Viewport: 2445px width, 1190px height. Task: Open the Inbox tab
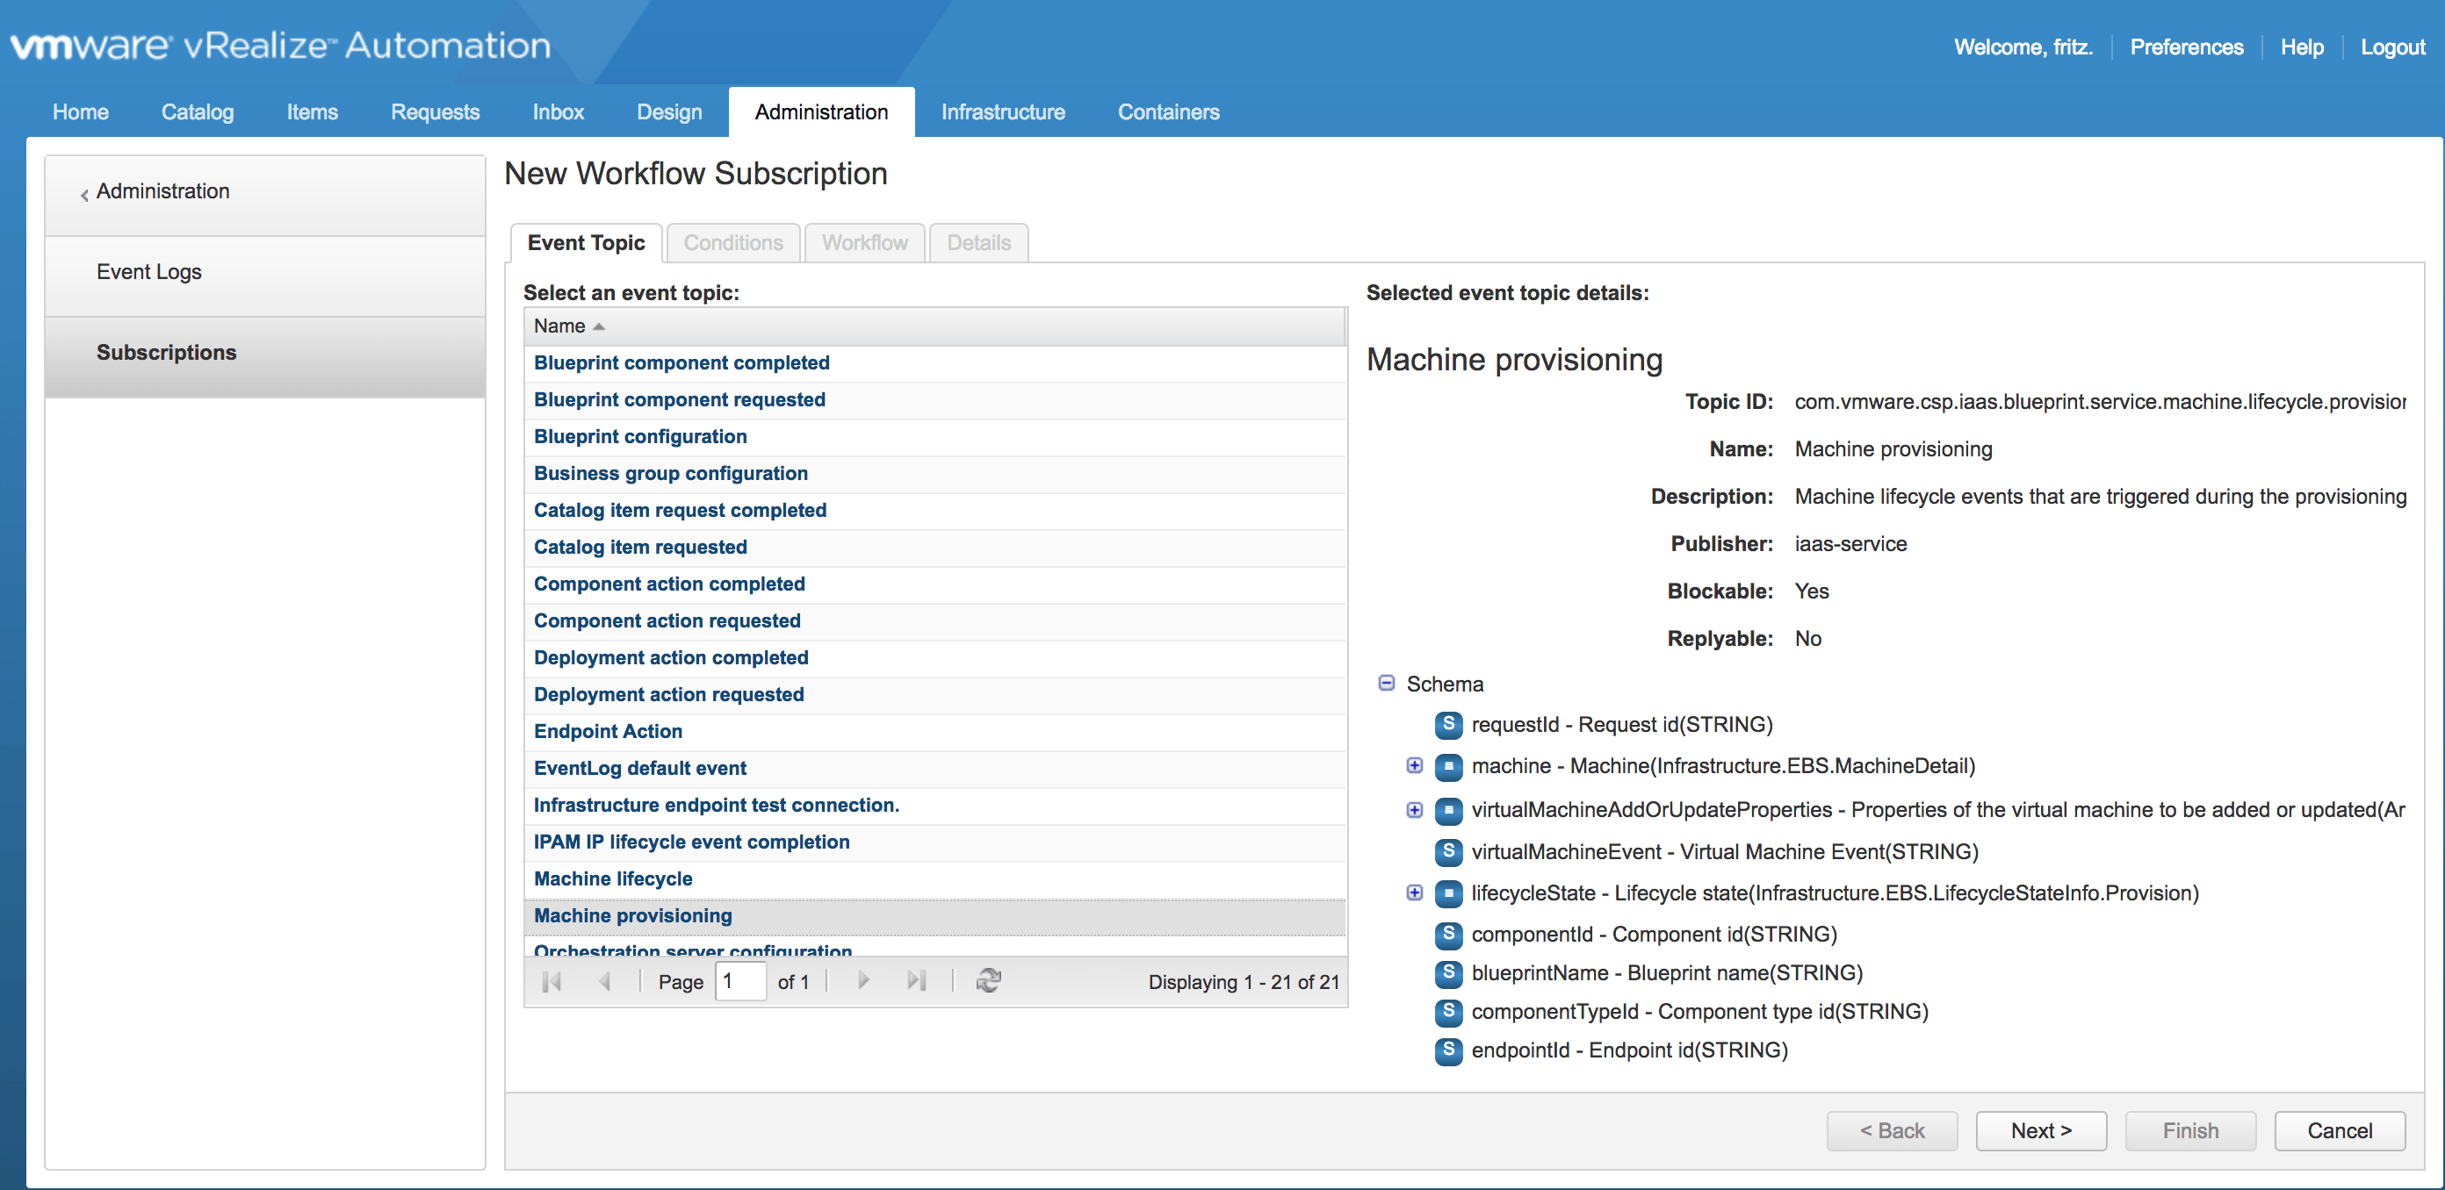558,111
